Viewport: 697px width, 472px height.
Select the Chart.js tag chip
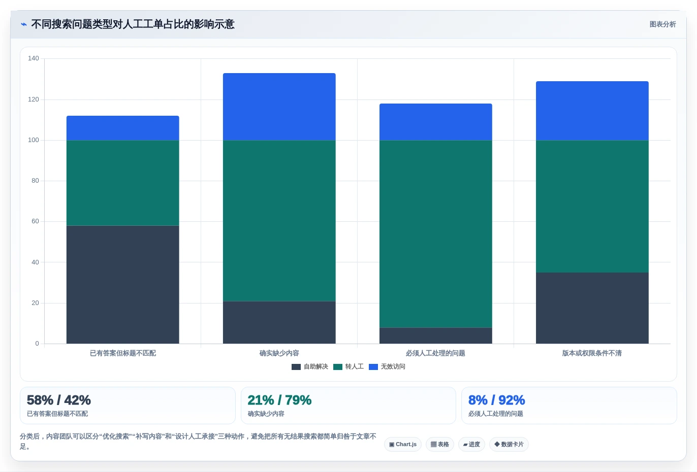coord(403,444)
